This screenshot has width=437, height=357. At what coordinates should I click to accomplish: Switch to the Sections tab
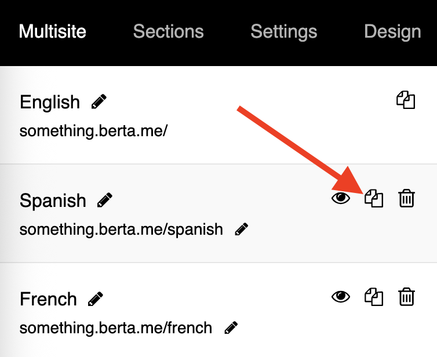click(x=168, y=31)
